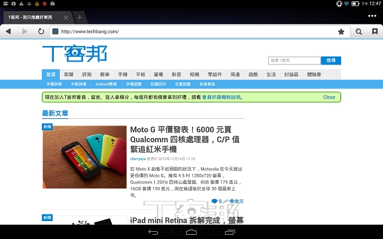This screenshot has width=383, height=239.
Task: Open 新聞 navigation item
Action: 69,74
